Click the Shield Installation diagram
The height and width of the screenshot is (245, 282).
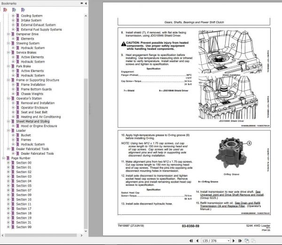pyautogui.click(x=230, y=51)
